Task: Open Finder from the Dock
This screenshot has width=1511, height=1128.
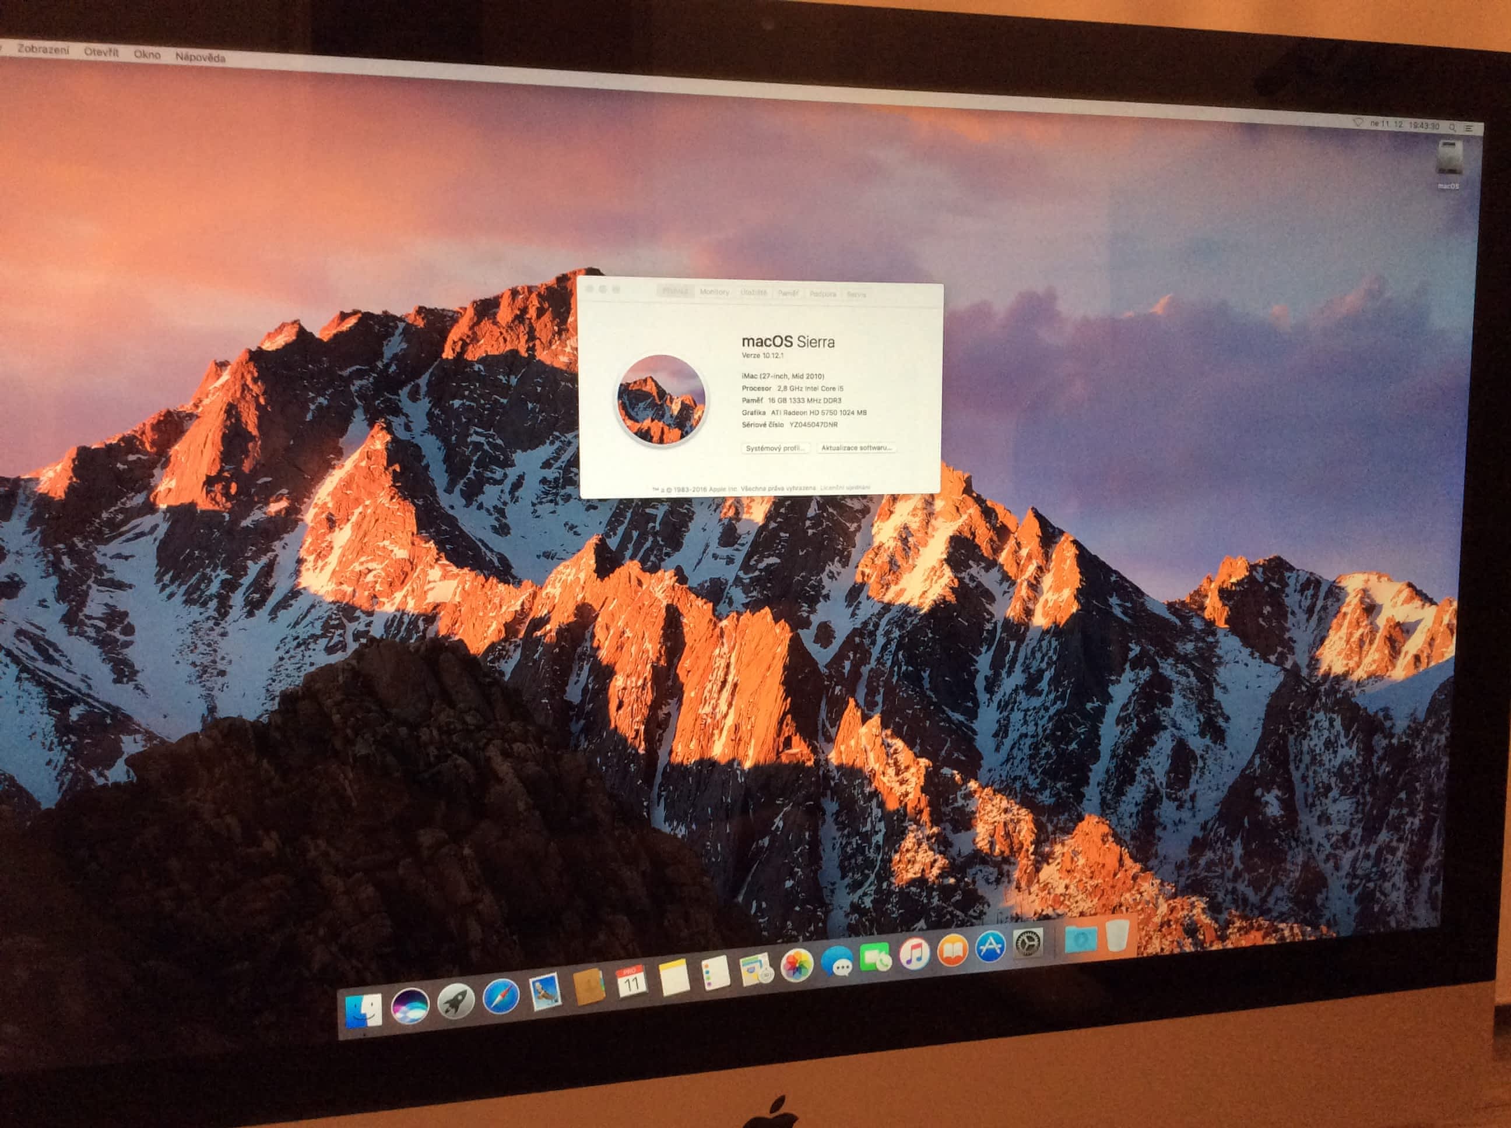Action: click(363, 1010)
